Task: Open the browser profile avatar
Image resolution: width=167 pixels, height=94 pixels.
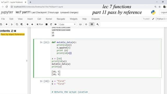Action: pos(165,7)
